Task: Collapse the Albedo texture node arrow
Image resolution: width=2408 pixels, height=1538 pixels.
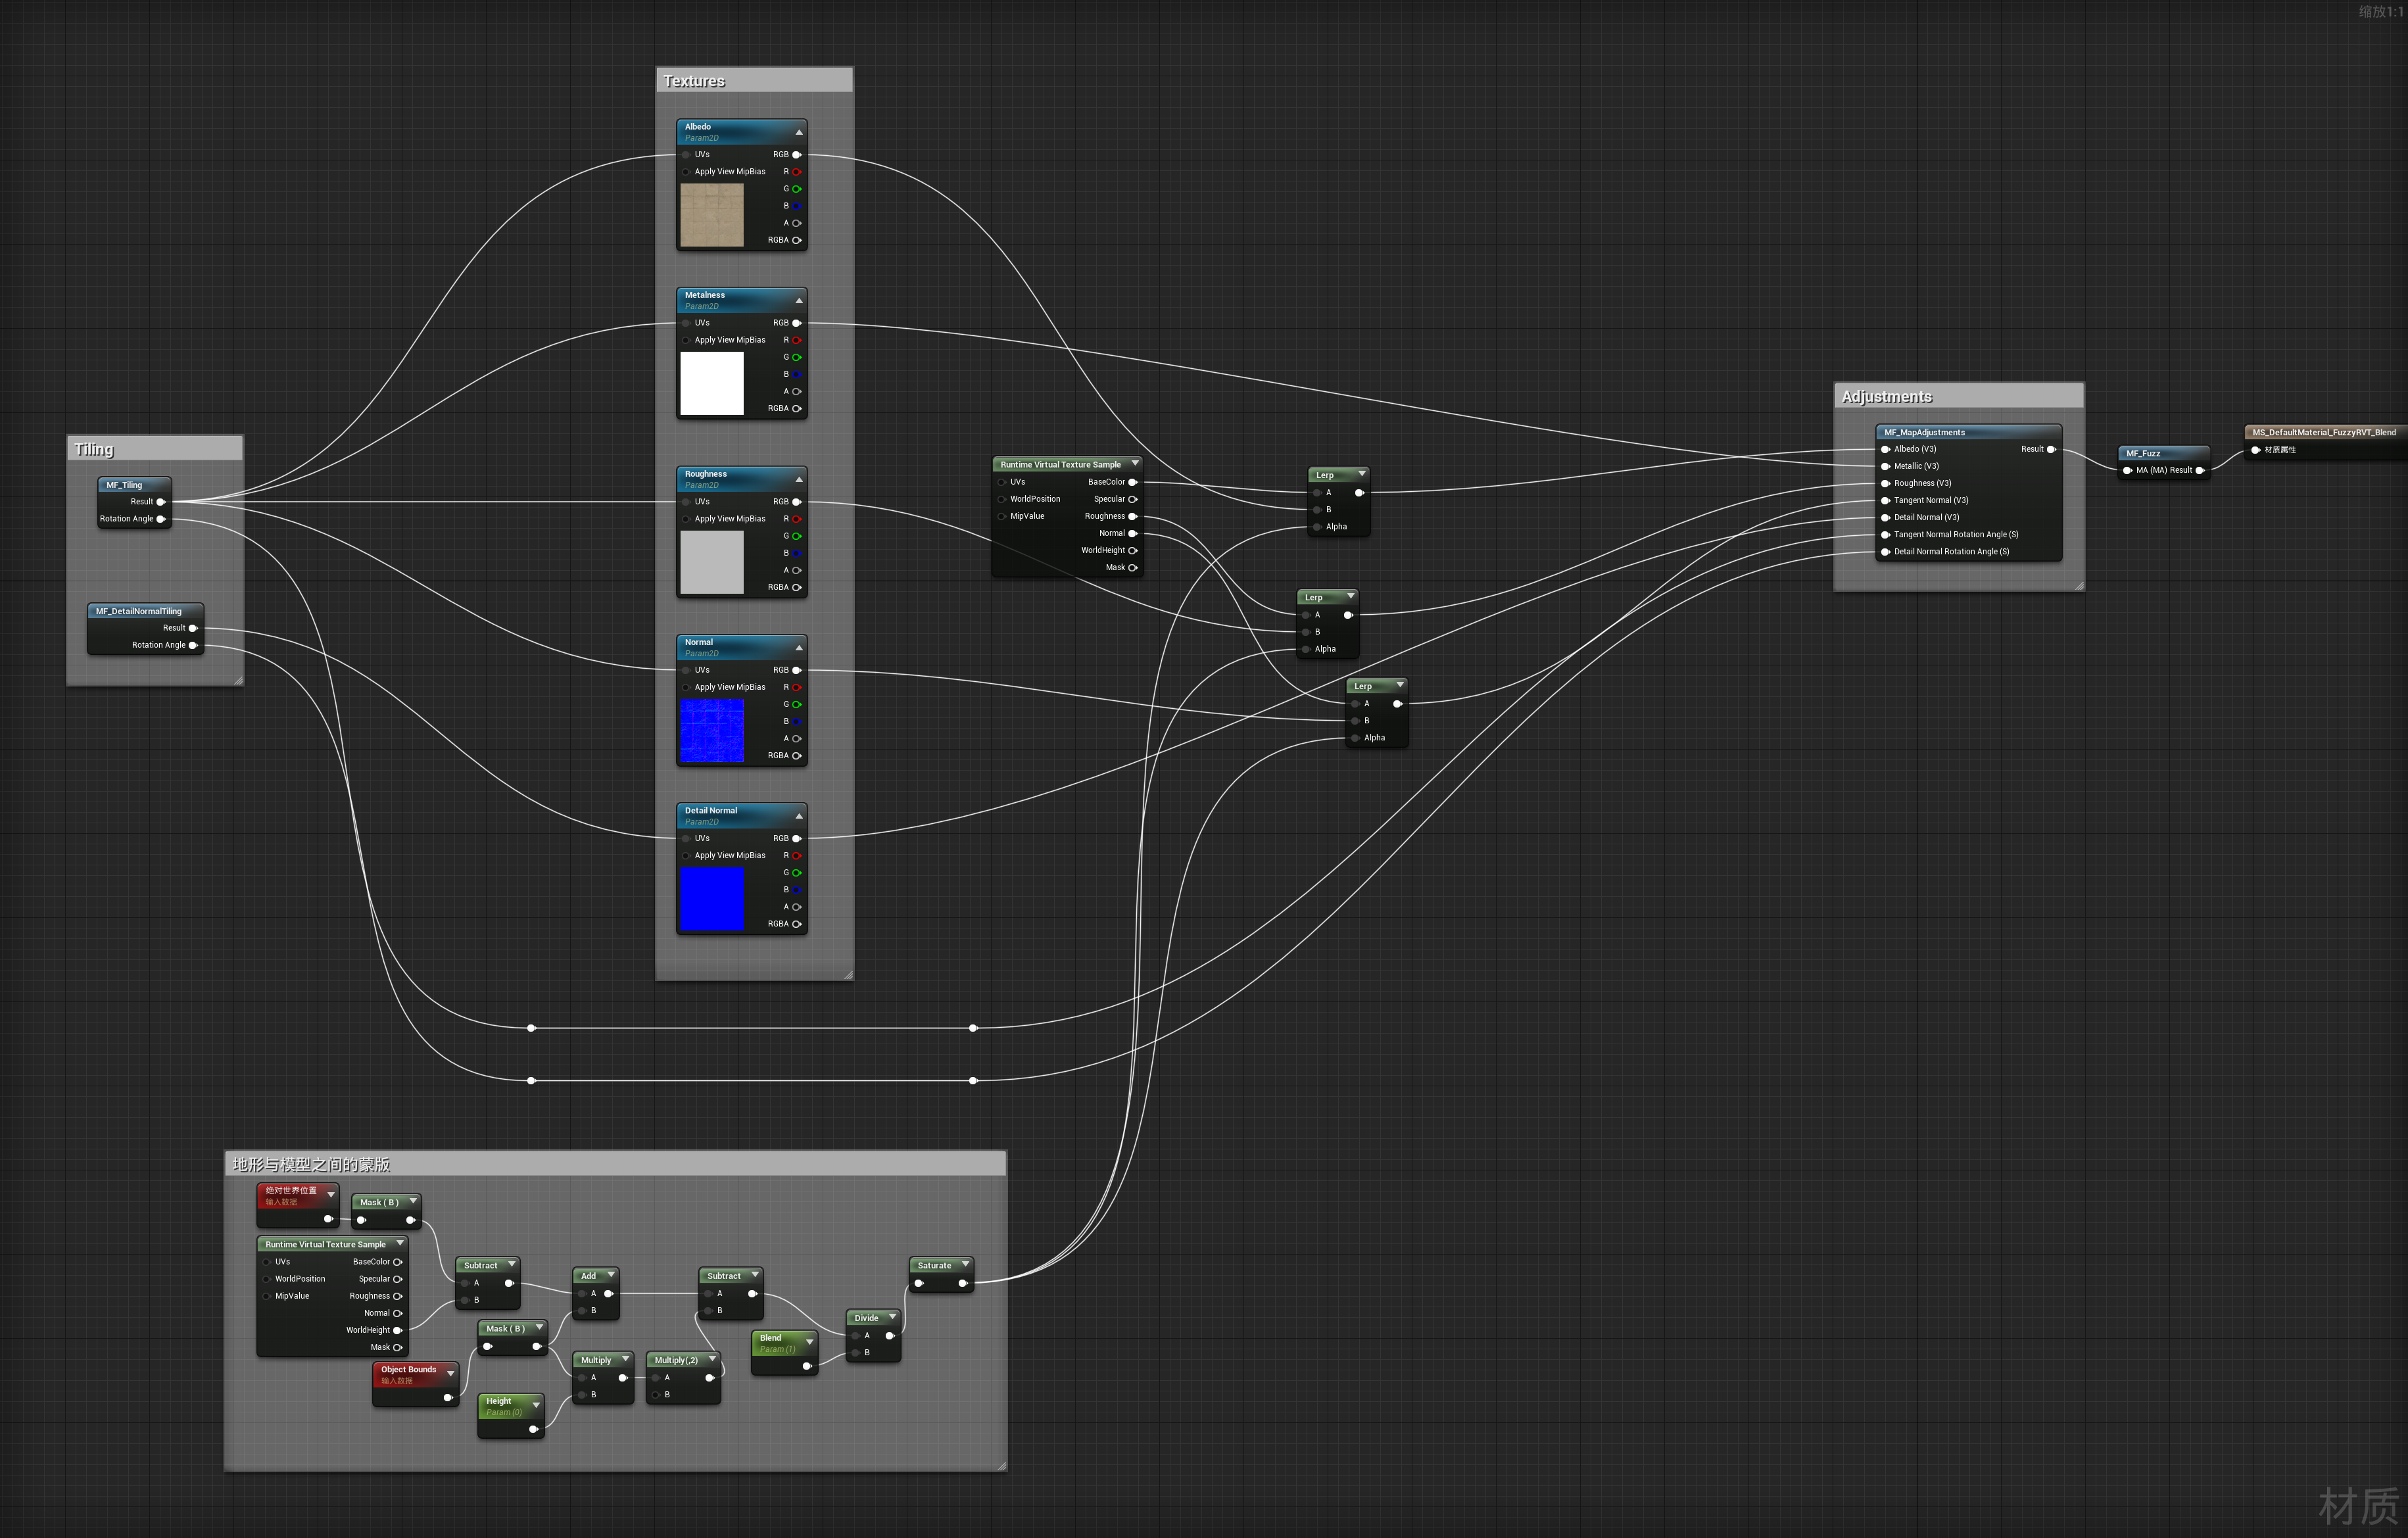Action: pos(798,133)
